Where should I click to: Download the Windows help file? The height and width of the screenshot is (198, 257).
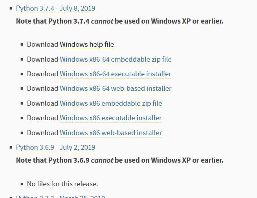pyautogui.click(x=87, y=44)
